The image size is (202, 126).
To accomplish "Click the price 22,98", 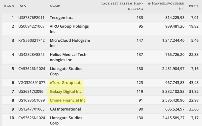I will pyautogui.click(x=194, y=100).
